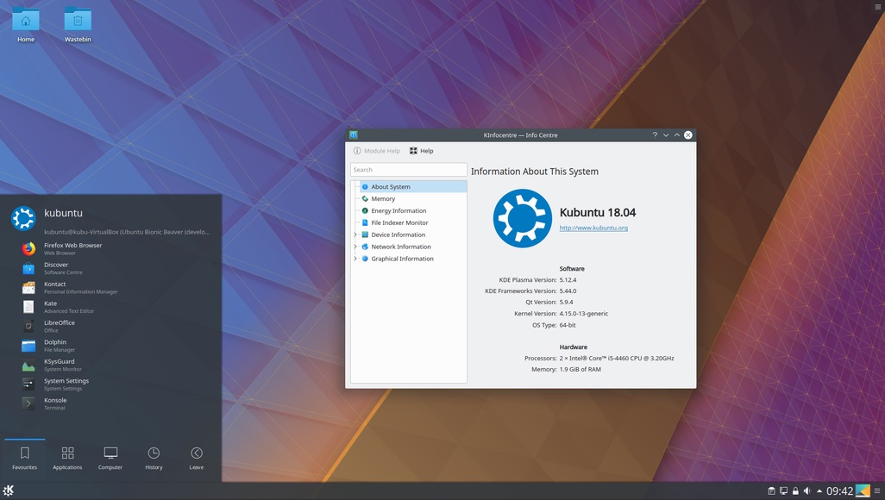Switch to the Applications tab

(x=67, y=457)
